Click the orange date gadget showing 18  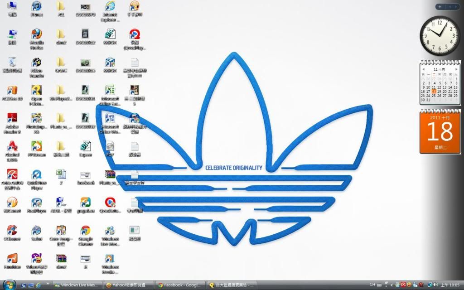(x=440, y=131)
